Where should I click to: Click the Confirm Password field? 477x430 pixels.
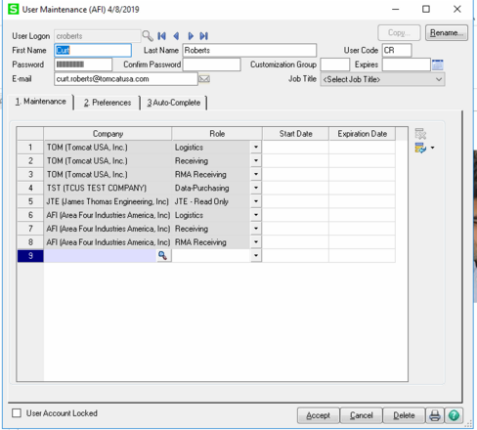212,64
